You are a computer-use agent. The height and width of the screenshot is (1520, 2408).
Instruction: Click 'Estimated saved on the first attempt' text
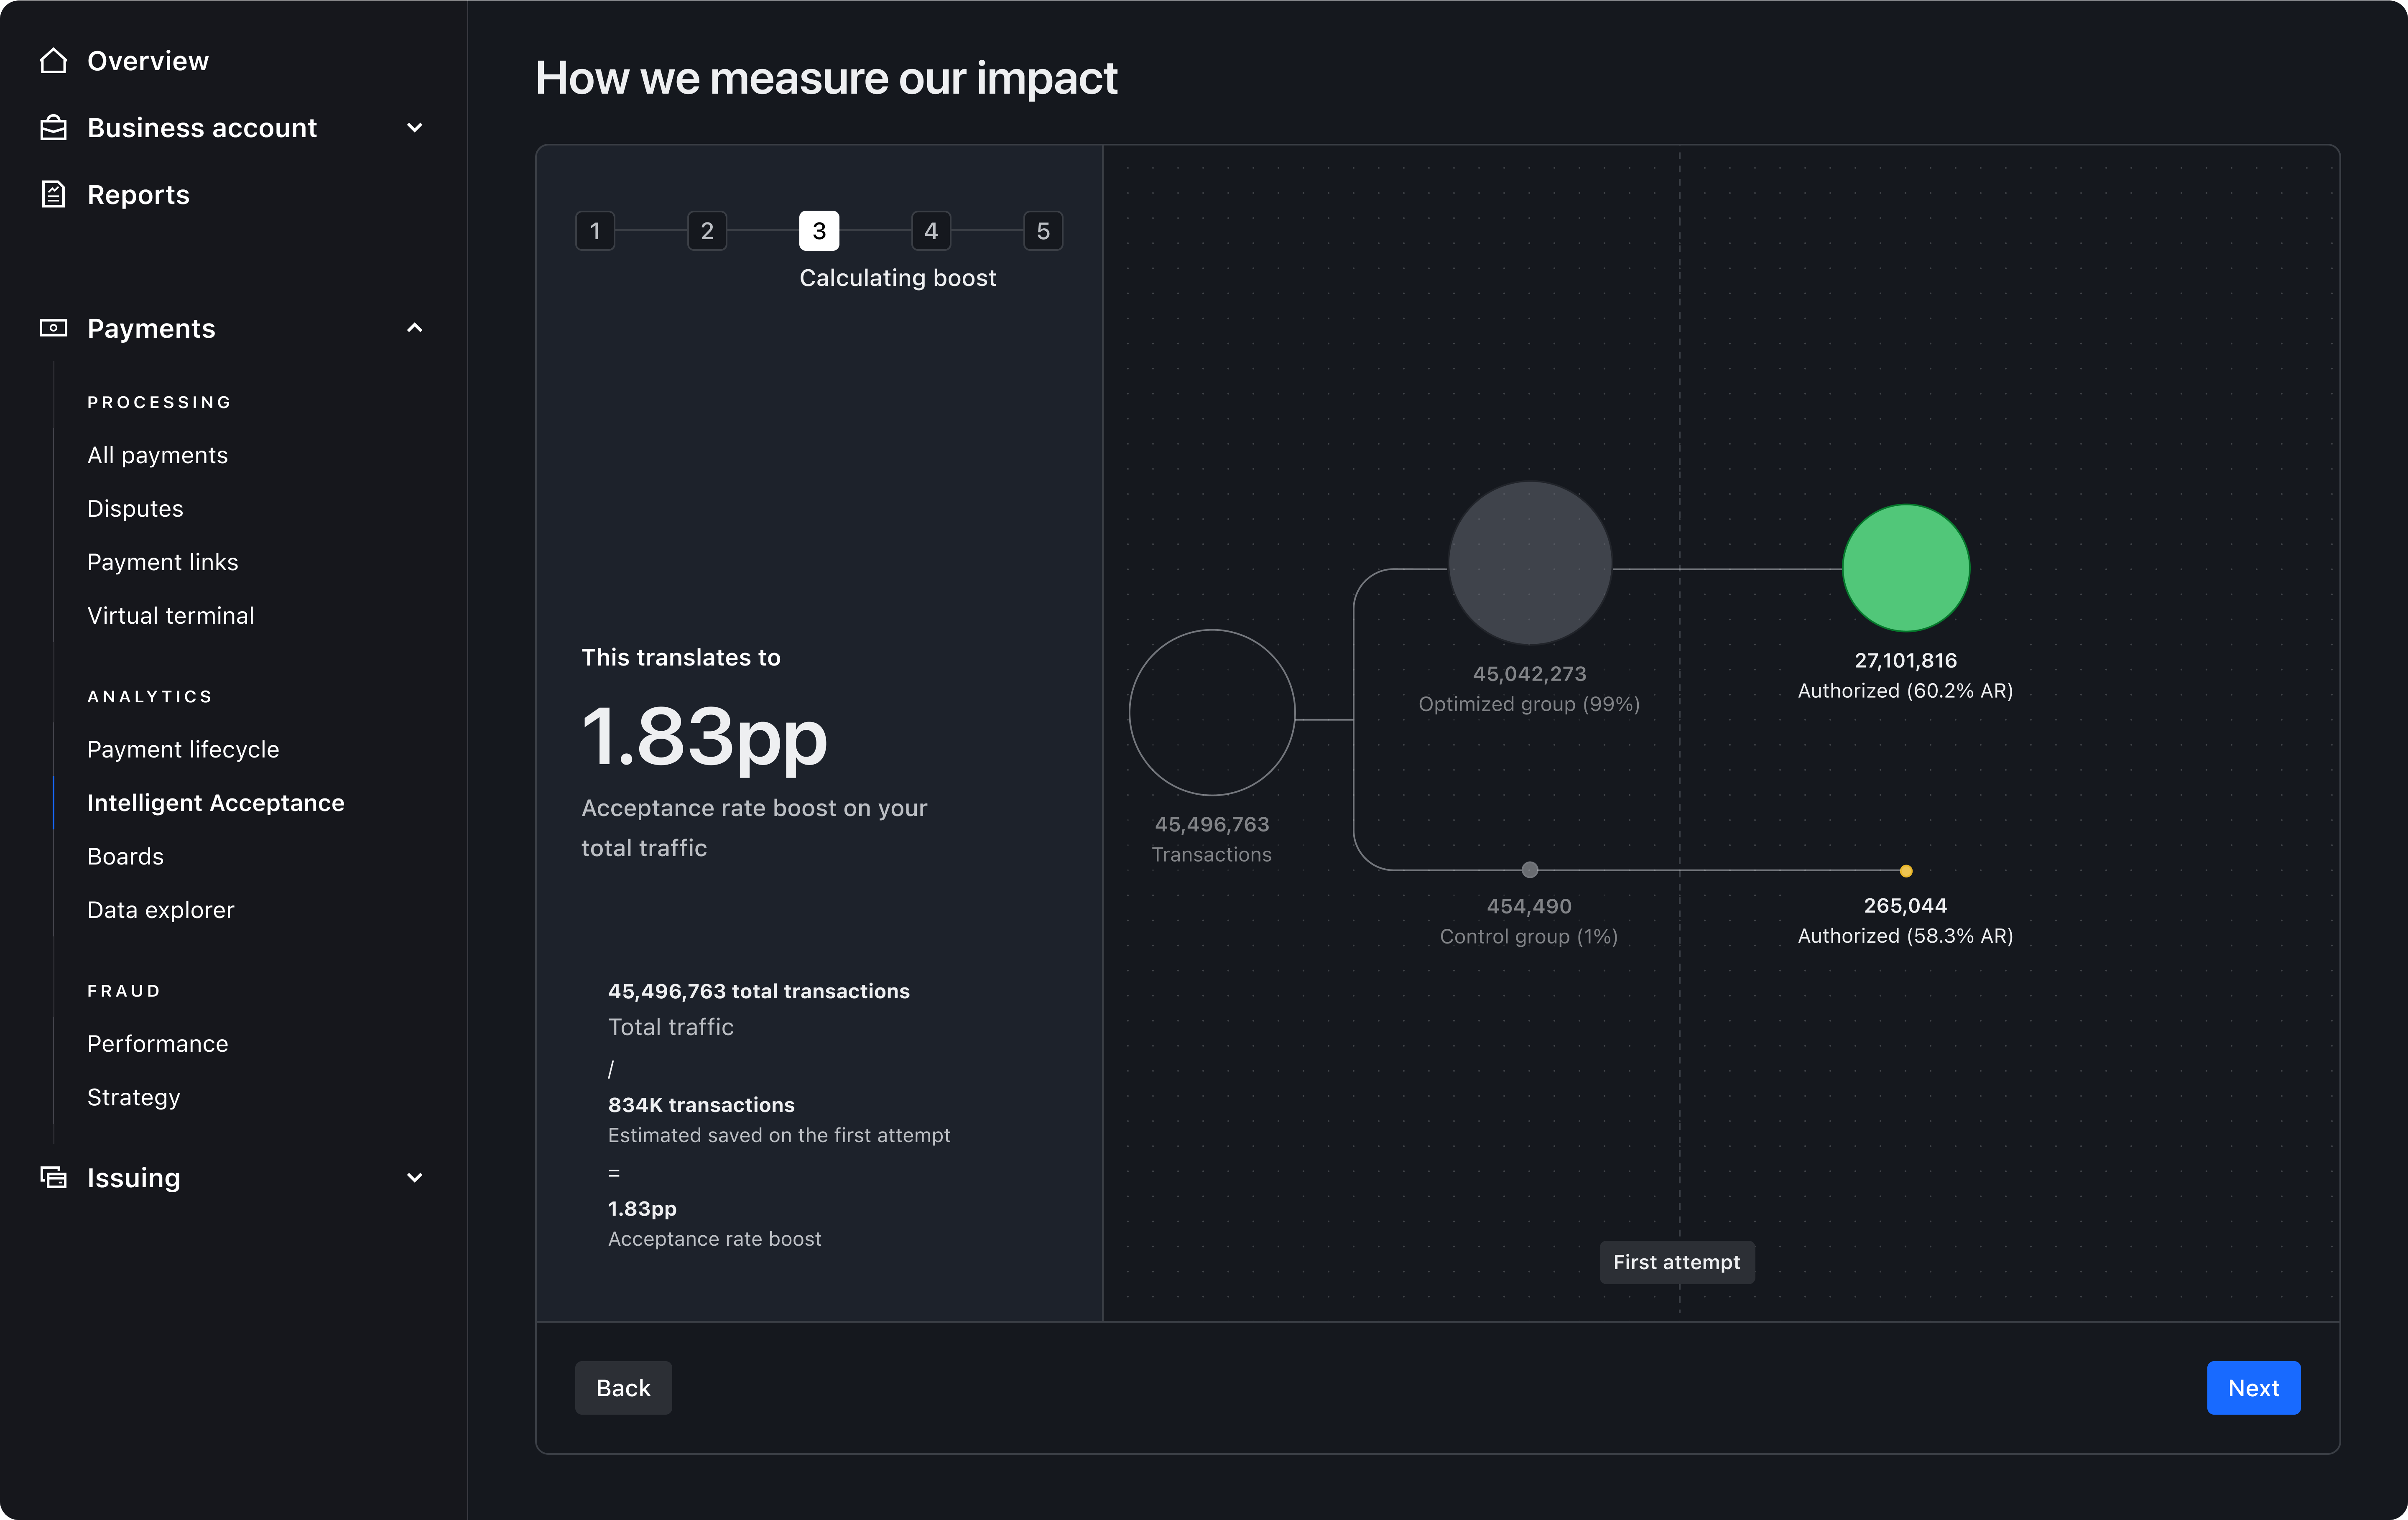tap(779, 1135)
